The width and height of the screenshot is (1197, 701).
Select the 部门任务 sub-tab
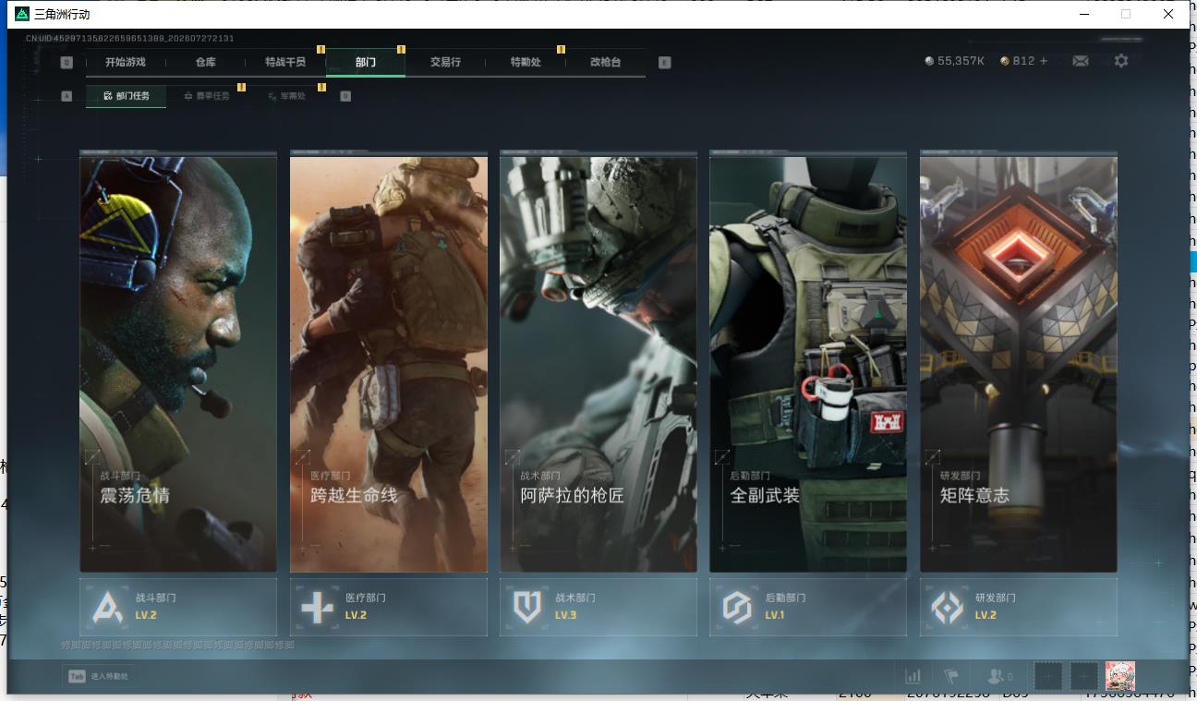click(127, 96)
